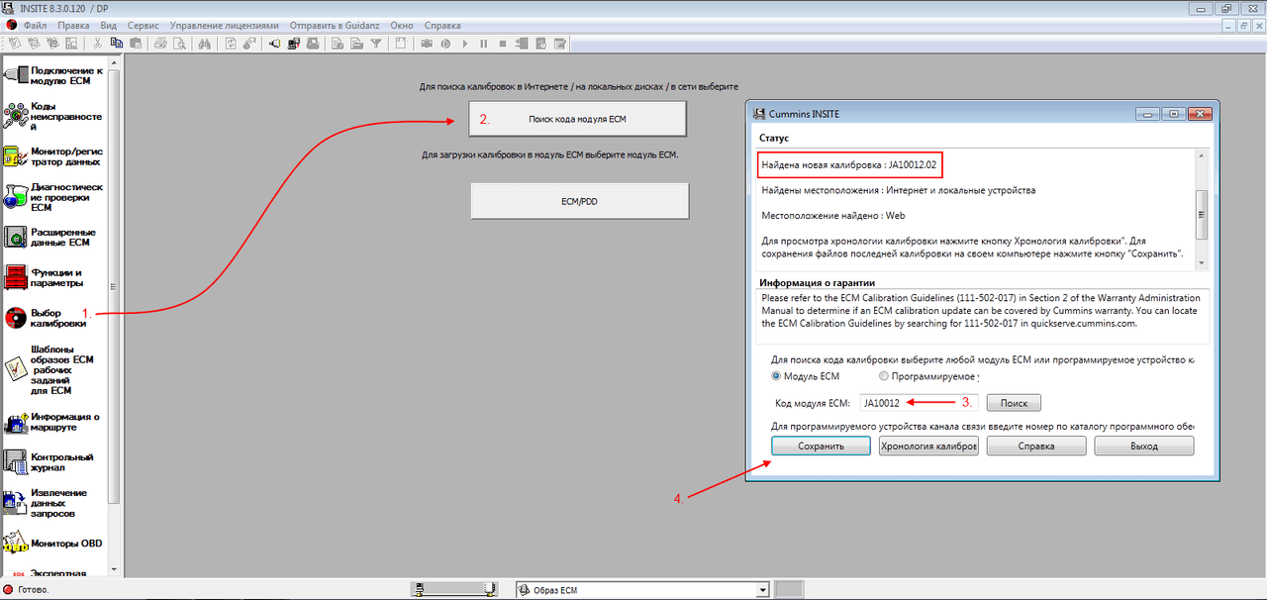Click the binoculars Find toolbar icon
The image size is (1267, 600).
coord(205,44)
